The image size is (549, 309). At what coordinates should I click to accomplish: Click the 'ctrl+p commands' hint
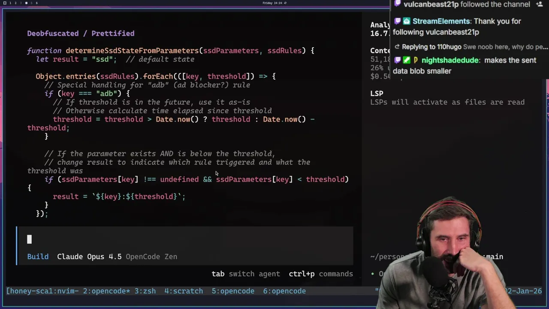click(321, 274)
